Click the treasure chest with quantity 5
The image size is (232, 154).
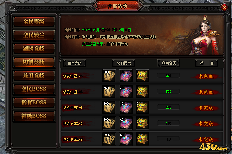(142, 139)
